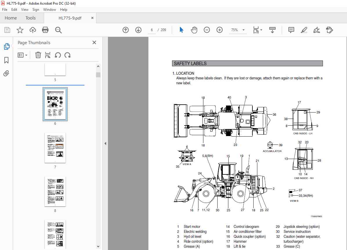Open the Edit PDF tool

pyautogui.click(x=330, y=30)
